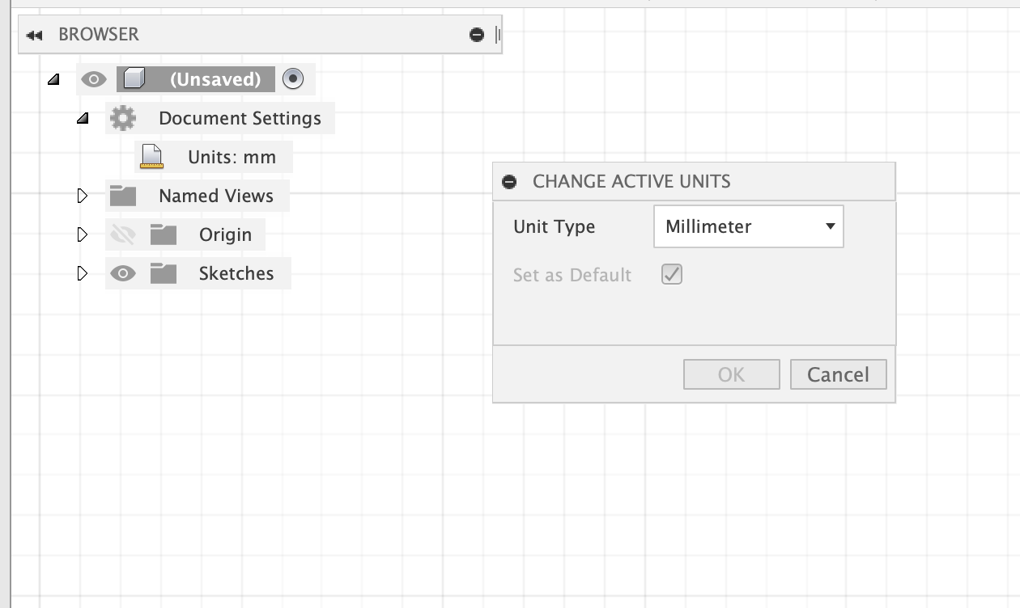
Task: Collapse the Change Active Units dialog header icon
Action: pos(509,182)
